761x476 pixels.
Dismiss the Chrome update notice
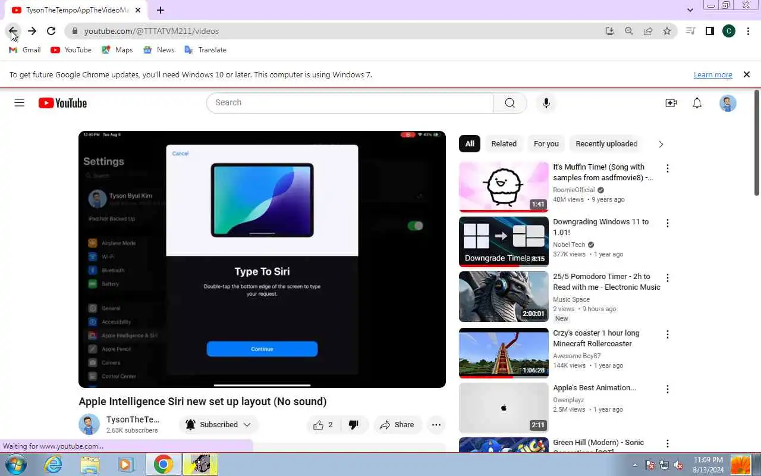[747, 75]
